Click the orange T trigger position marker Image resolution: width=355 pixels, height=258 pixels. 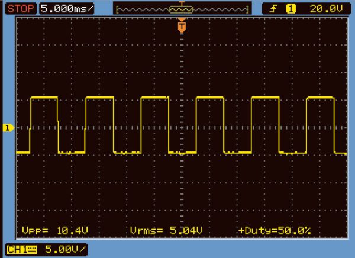pos(182,26)
